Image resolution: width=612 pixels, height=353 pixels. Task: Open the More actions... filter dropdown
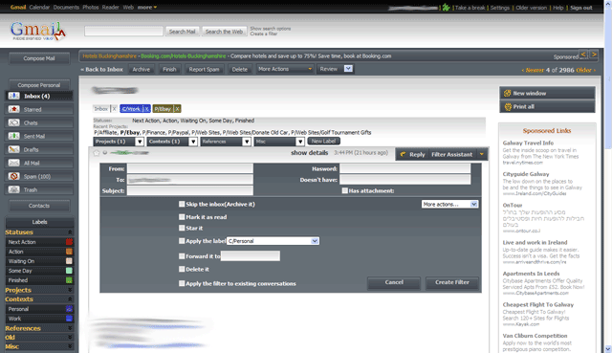[x=449, y=204]
